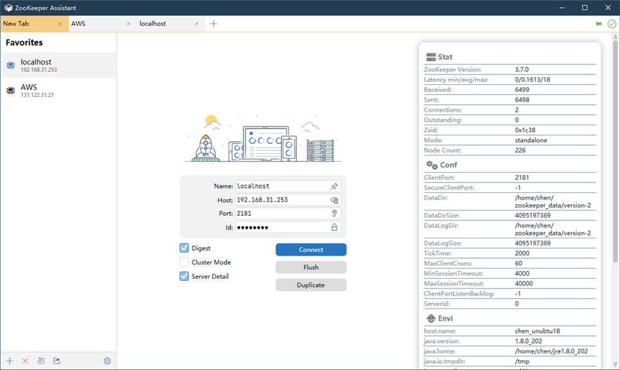Switch to the localhost tab
620x370 pixels.
point(153,23)
